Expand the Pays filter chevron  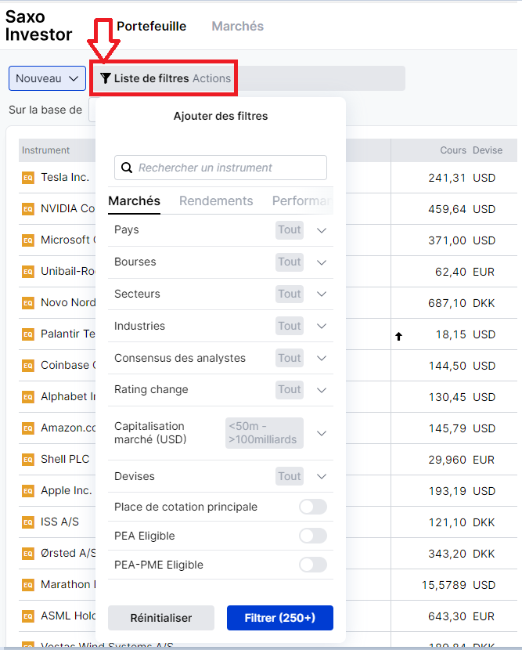pos(321,230)
